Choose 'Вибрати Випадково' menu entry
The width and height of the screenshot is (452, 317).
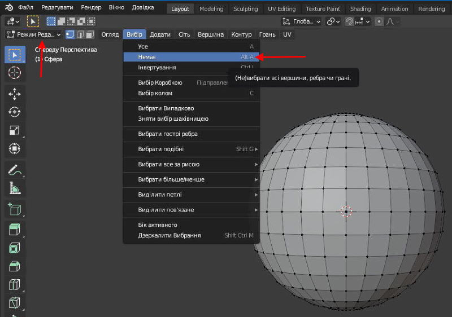(192, 108)
